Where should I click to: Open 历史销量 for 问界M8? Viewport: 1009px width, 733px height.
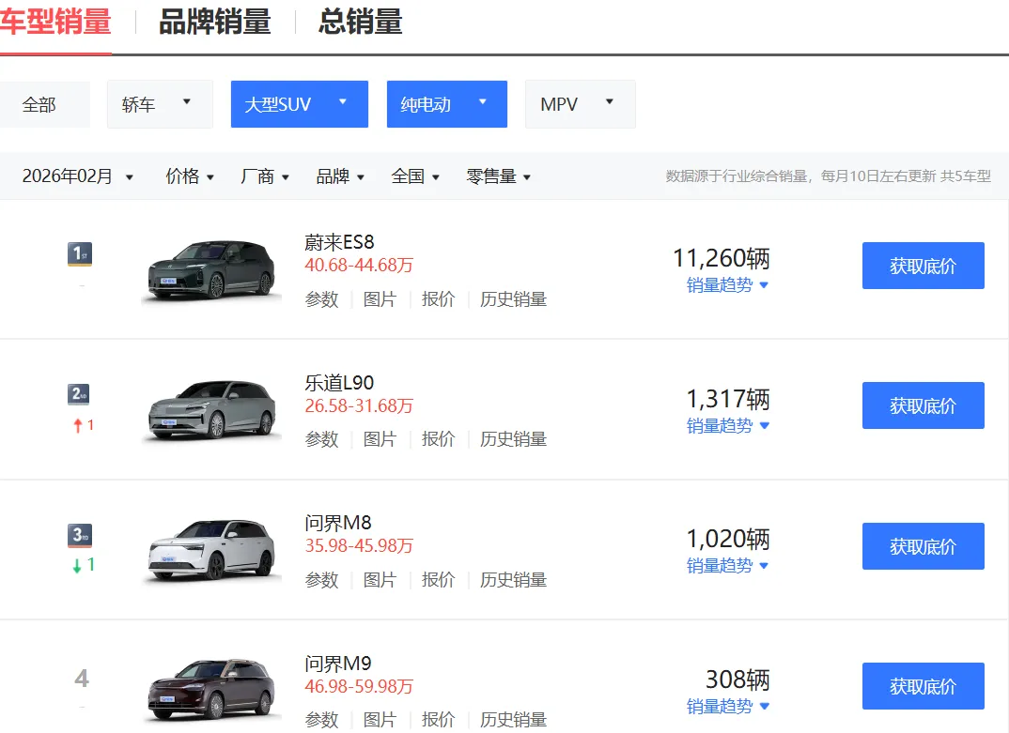click(x=514, y=580)
